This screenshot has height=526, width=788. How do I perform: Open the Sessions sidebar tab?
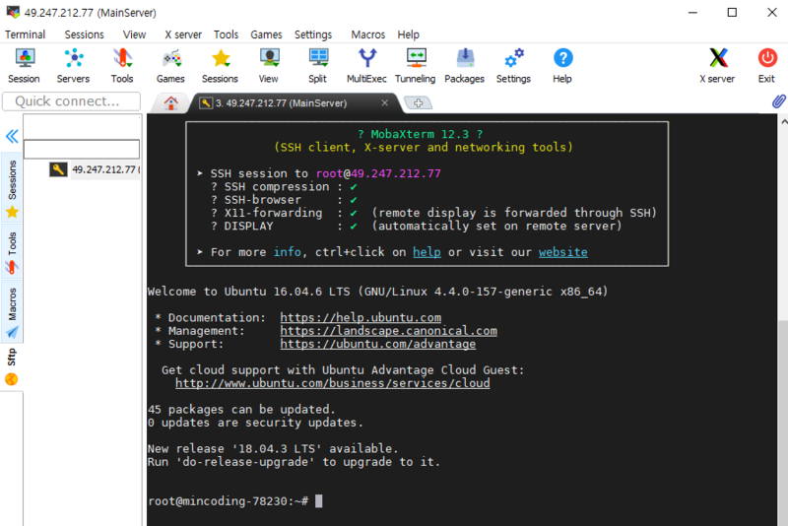coord(12,188)
